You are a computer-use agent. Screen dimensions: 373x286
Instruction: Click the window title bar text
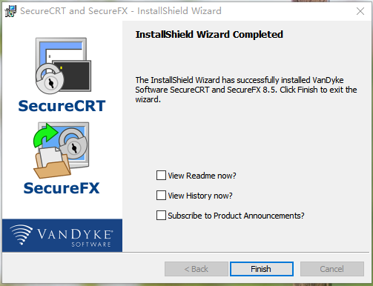121,11
